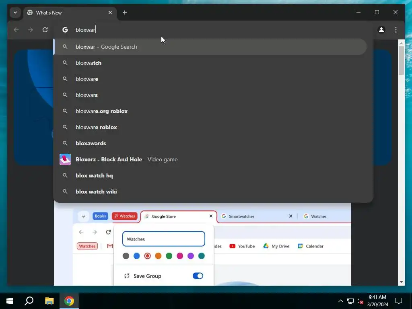Click the Watches bookmark chip in bookmarks bar
The width and height of the screenshot is (412, 309).
click(x=87, y=246)
